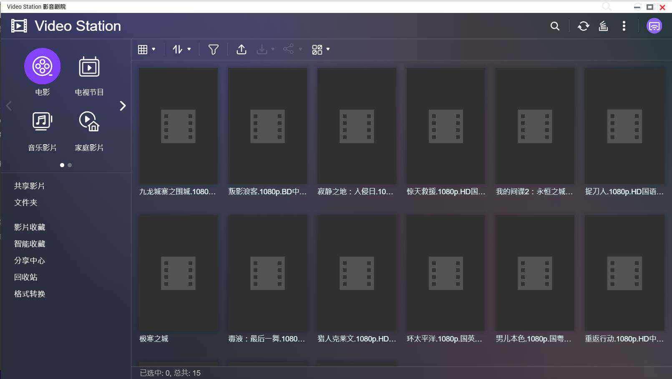Click the 猎人克莱文.1080p.HD title text
Image resolution: width=672 pixels, height=379 pixels.
(357, 339)
